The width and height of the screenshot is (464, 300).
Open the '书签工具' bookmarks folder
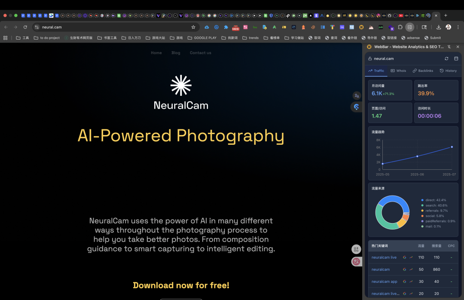[x=107, y=38]
